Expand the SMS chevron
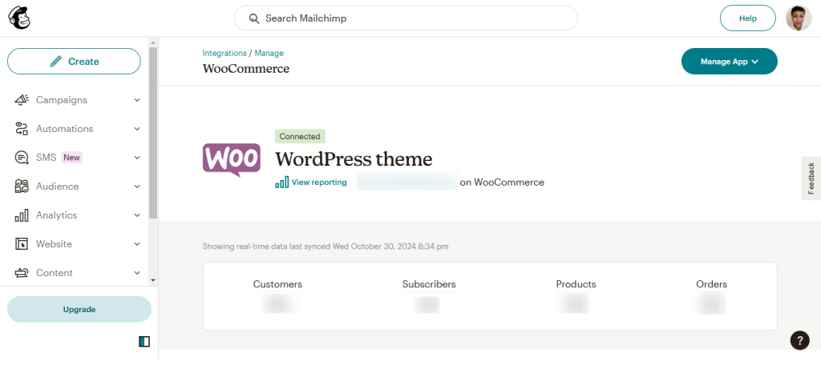821x377 pixels. click(137, 158)
